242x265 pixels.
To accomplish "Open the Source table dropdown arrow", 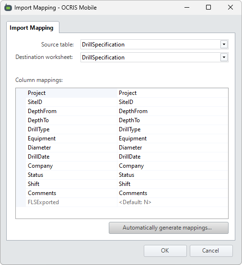I will pyautogui.click(x=224, y=45).
